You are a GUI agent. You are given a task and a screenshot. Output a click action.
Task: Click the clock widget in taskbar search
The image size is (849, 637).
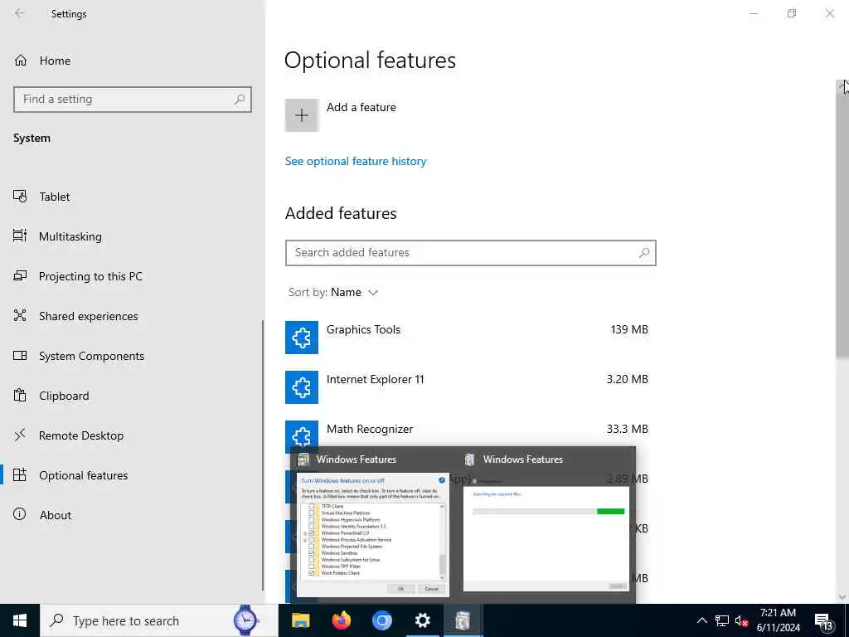click(x=245, y=620)
